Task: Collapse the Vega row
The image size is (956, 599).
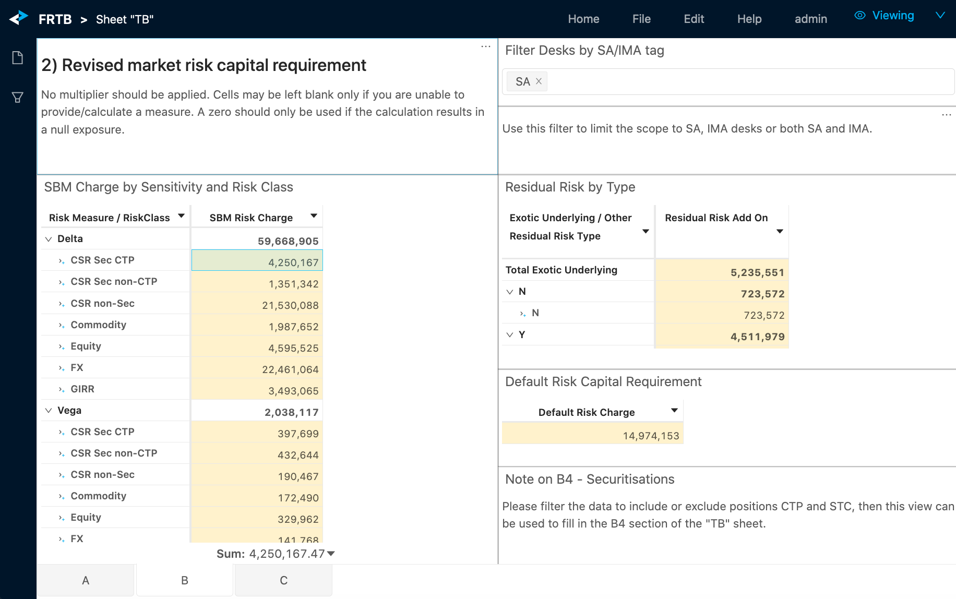Action: click(x=49, y=411)
